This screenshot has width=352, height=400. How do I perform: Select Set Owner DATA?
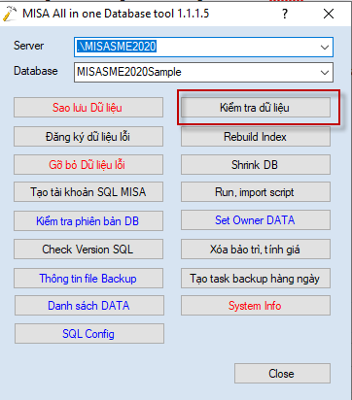coord(256,220)
